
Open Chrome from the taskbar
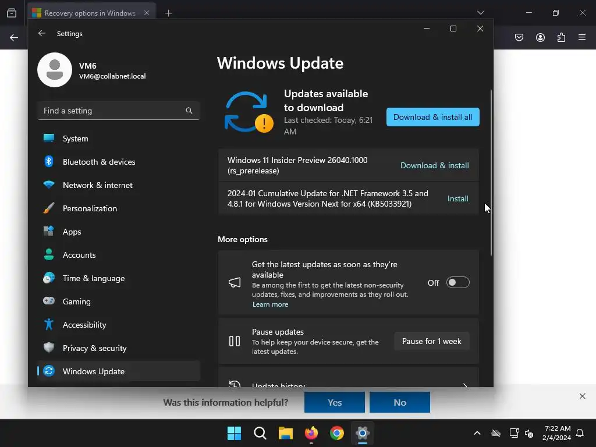337,433
